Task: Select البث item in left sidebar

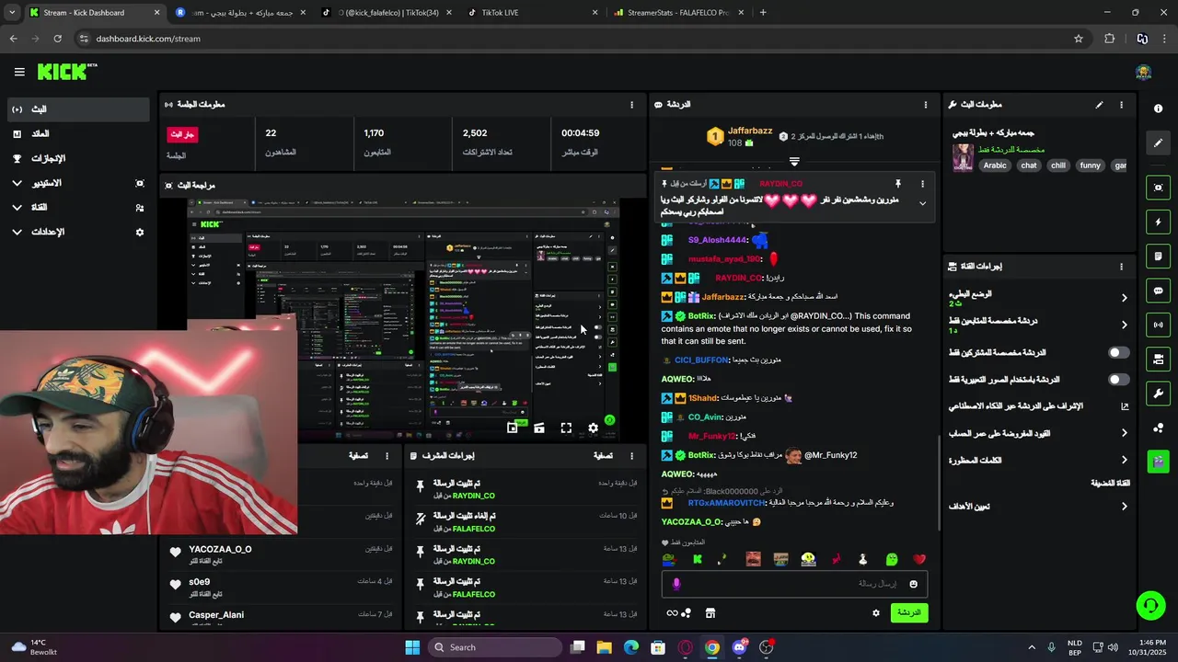Action: [78, 109]
